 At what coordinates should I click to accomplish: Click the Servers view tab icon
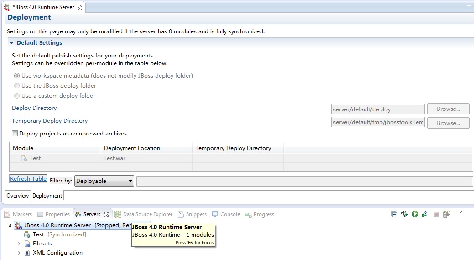pos(78,214)
